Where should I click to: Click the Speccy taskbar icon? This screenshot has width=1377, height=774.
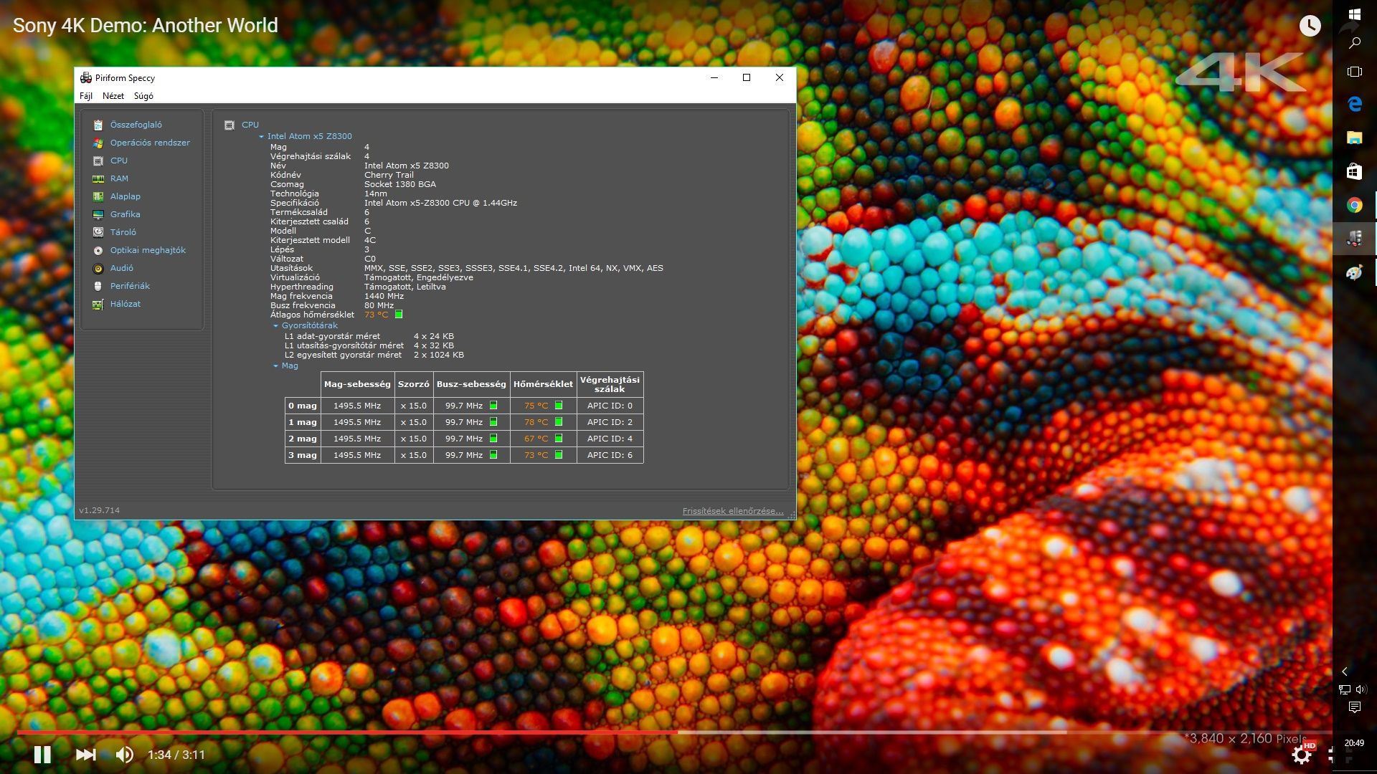point(1354,239)
